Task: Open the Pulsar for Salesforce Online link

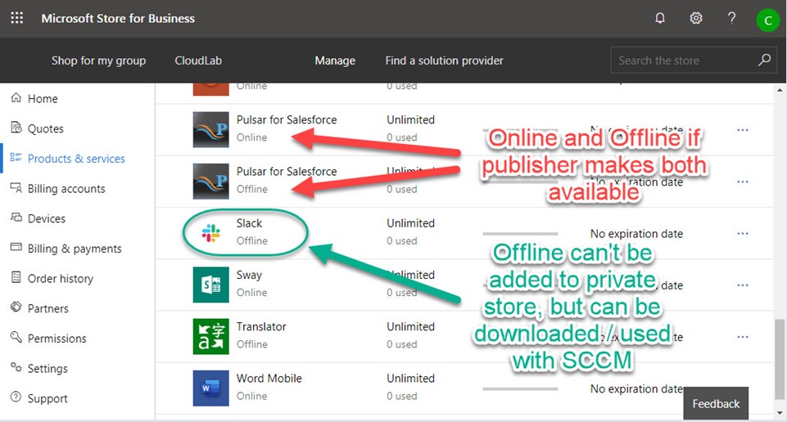Action: (286, 120)
